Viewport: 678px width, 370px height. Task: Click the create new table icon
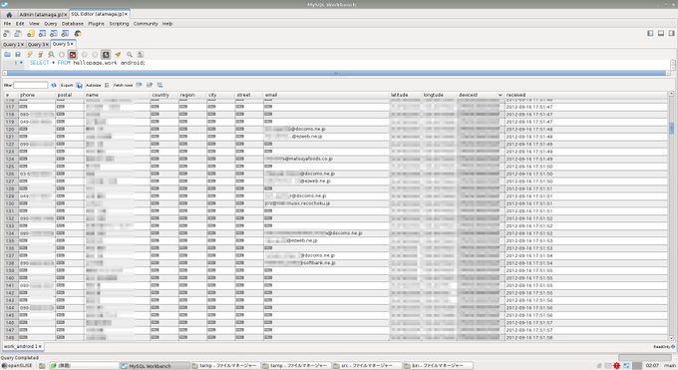coord(53,33)
